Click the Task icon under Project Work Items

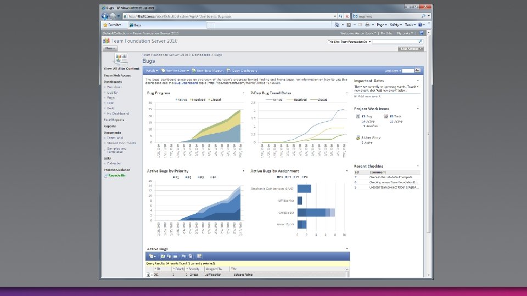(x=386, y=116)
